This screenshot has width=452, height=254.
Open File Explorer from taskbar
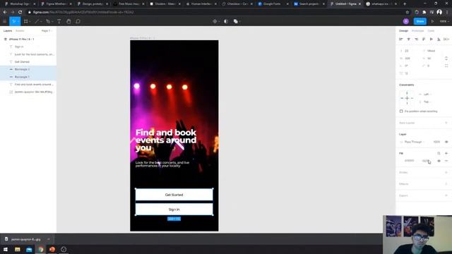(x=17, y=249)
